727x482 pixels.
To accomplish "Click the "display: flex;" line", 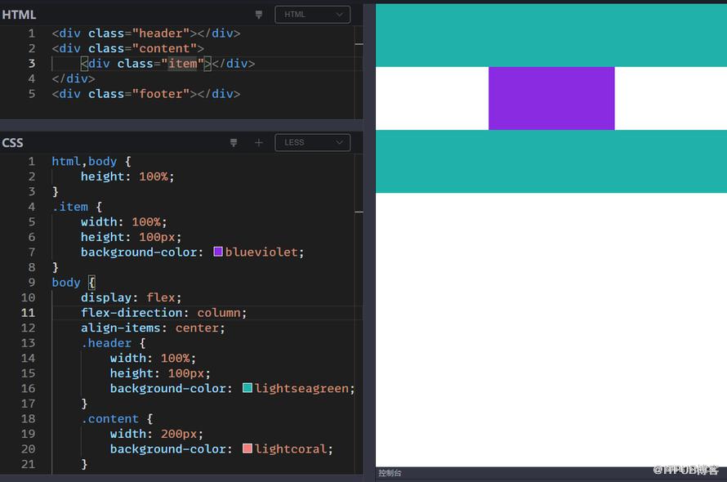I will coord(132,298).
